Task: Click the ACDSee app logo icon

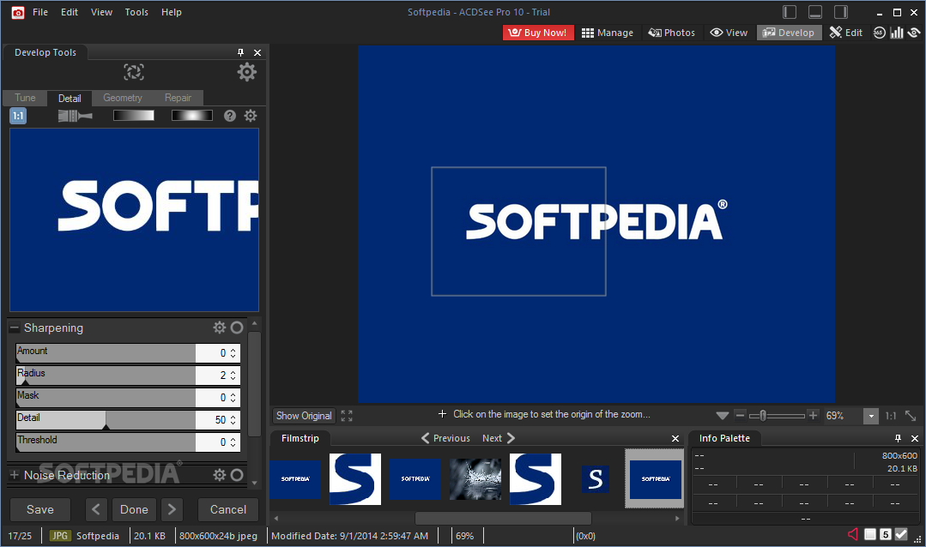Action: click(x=18, y=12)
